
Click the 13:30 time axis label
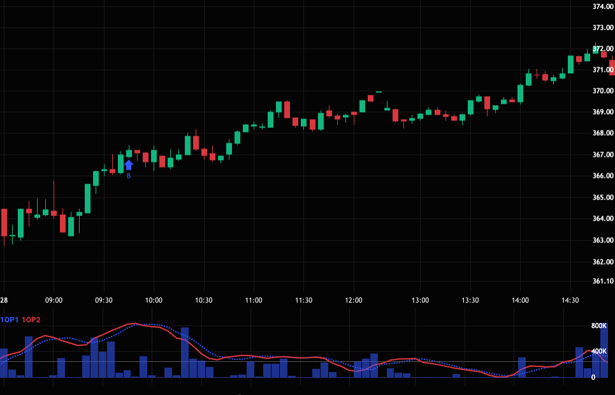(x=470, y=301)
